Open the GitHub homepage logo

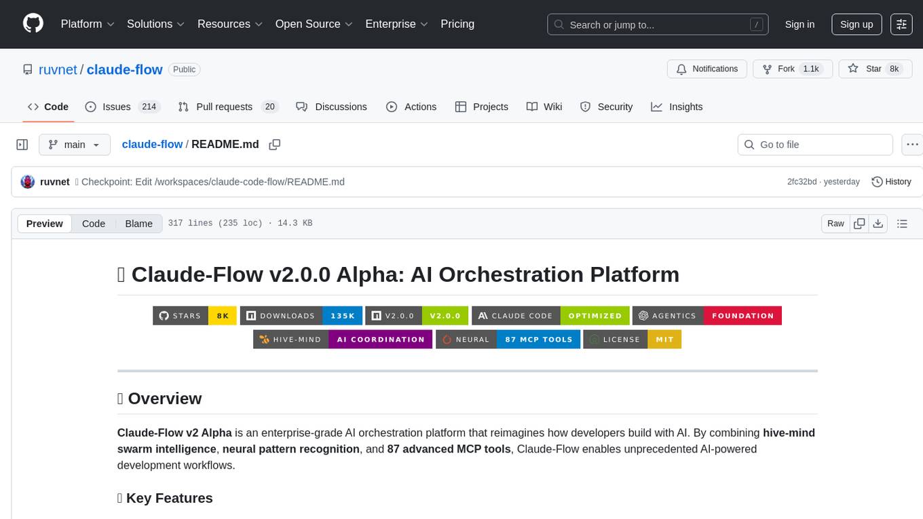pos(33,24)
